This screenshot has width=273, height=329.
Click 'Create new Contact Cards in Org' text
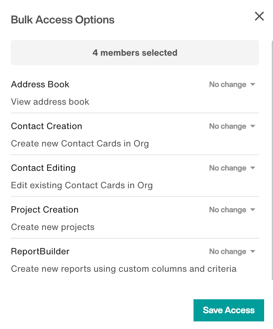pyautogui.click(x=80, y=144)
